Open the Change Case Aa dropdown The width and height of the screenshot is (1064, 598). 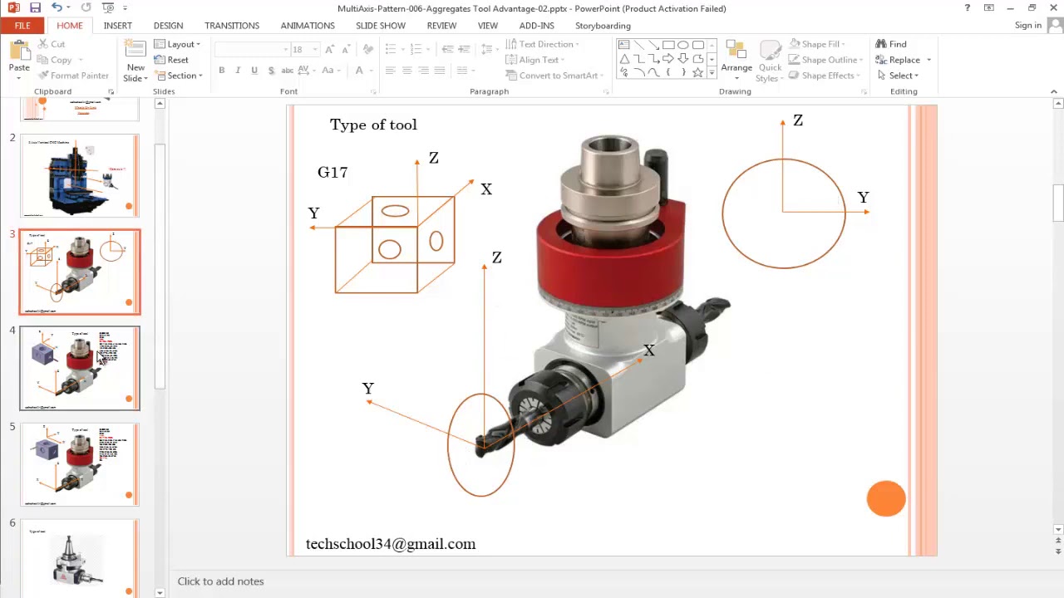[x=330, y=71]
